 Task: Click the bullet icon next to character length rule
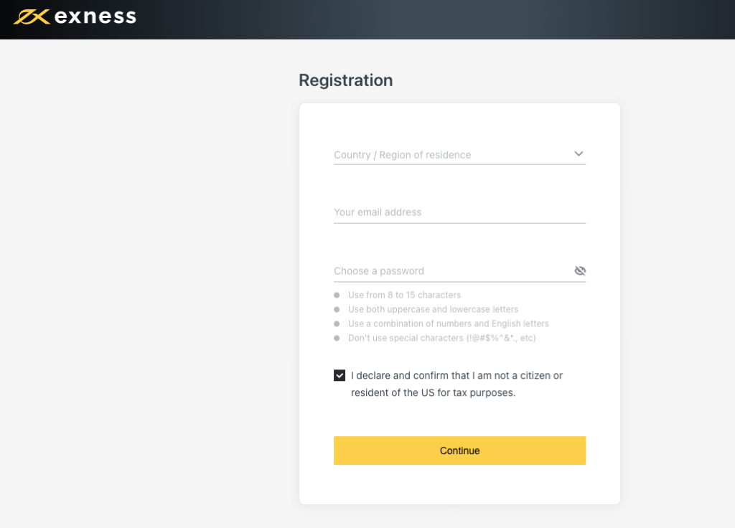click(336, 295)
